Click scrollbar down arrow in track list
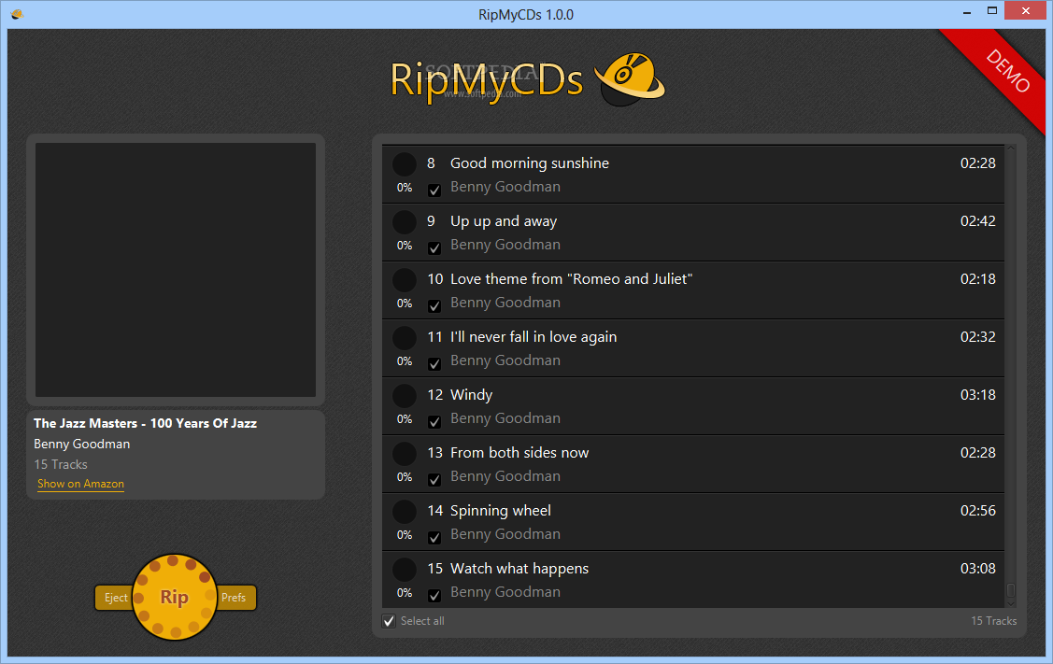Viewport: 1053px width, 664px height. 1011,603
